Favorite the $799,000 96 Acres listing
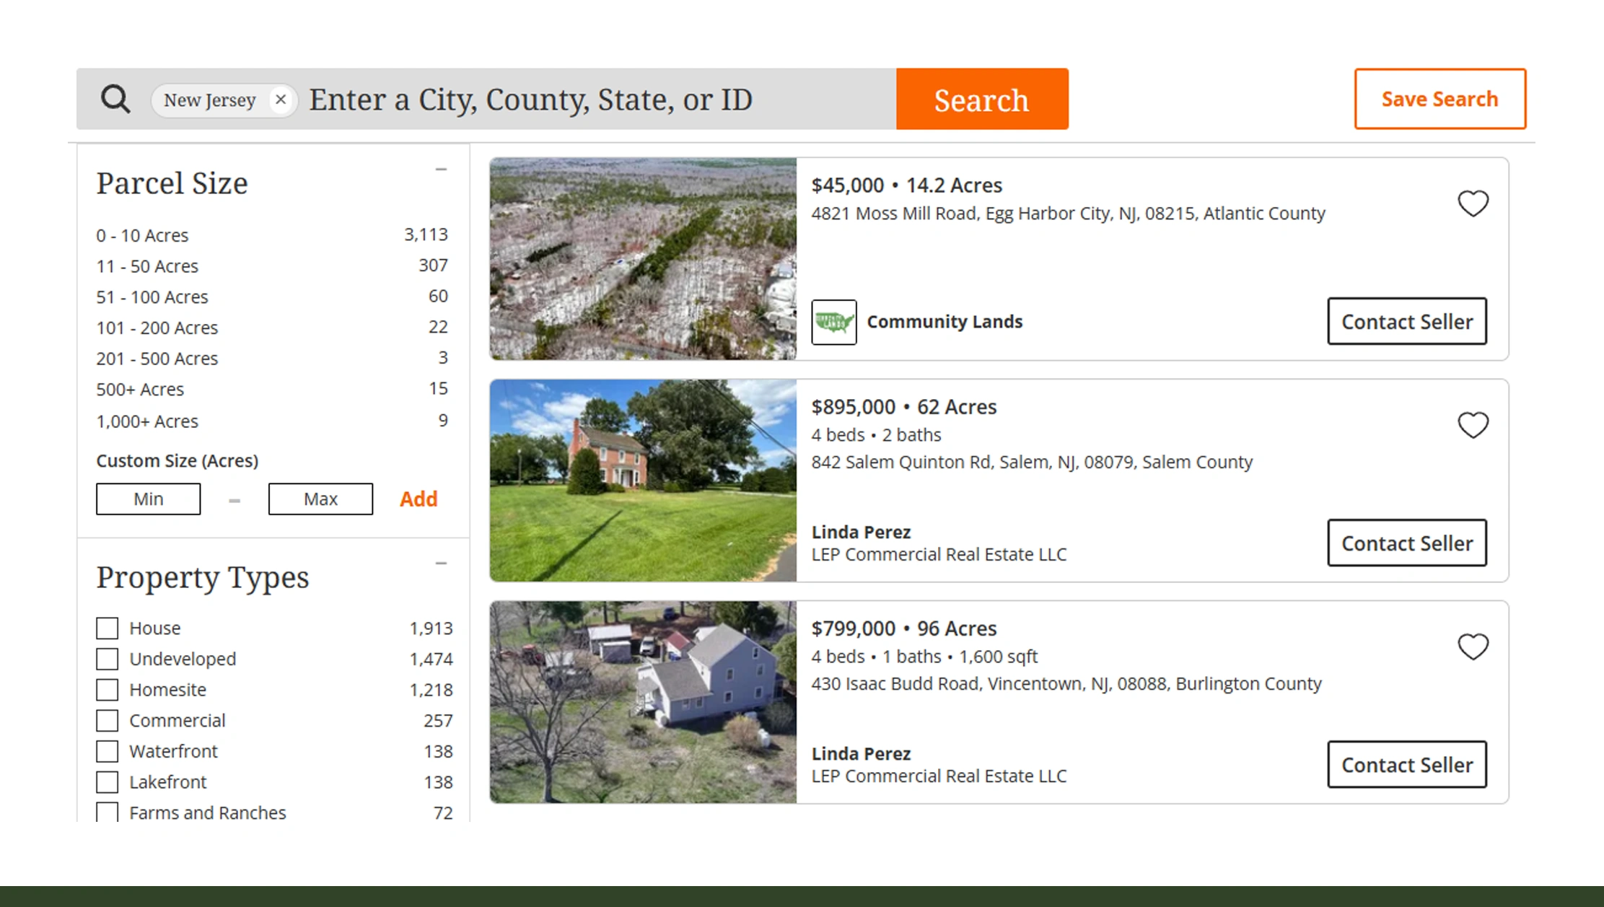Viewport: 1604px width, 907px height. (1473, 647)
